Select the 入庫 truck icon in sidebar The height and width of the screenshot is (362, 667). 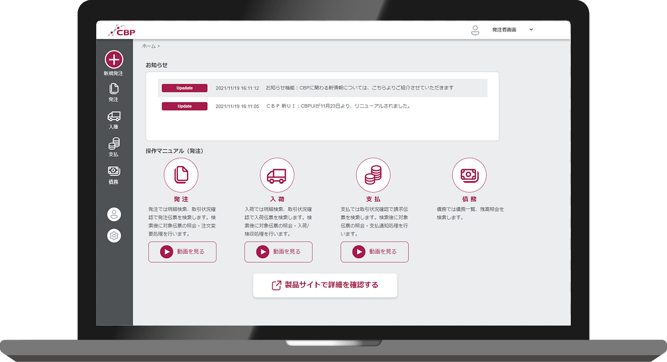coord(113,117)
